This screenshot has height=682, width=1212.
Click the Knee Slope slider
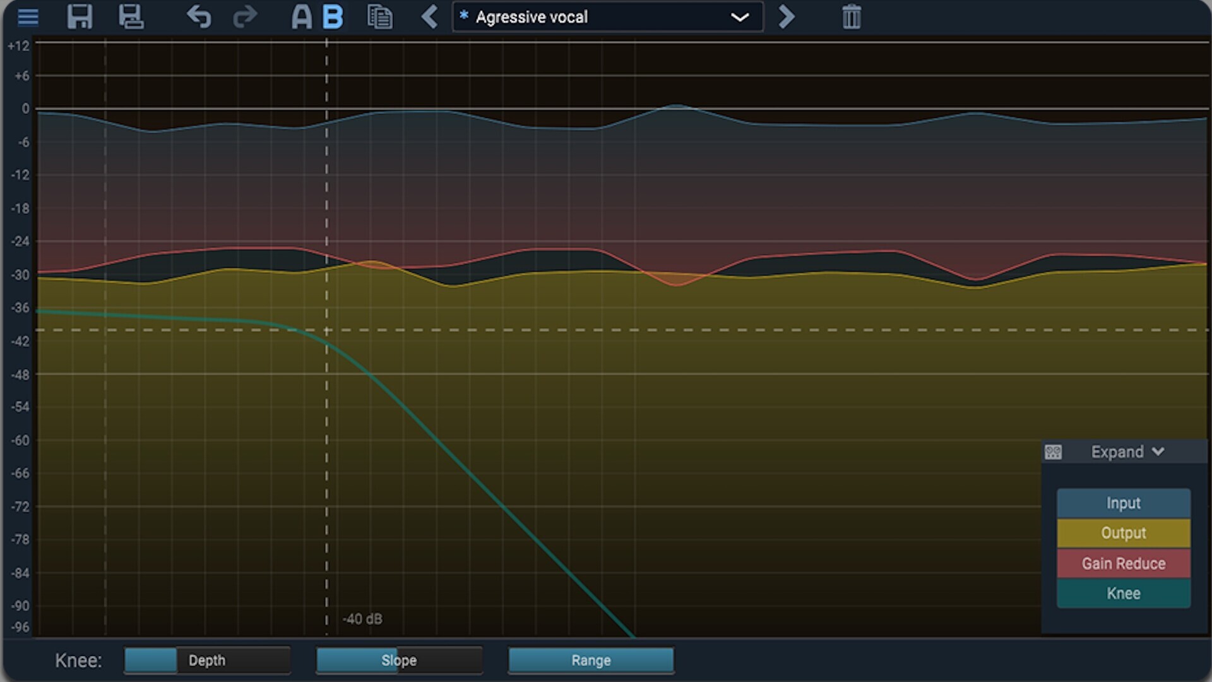[x=399, y=661]
